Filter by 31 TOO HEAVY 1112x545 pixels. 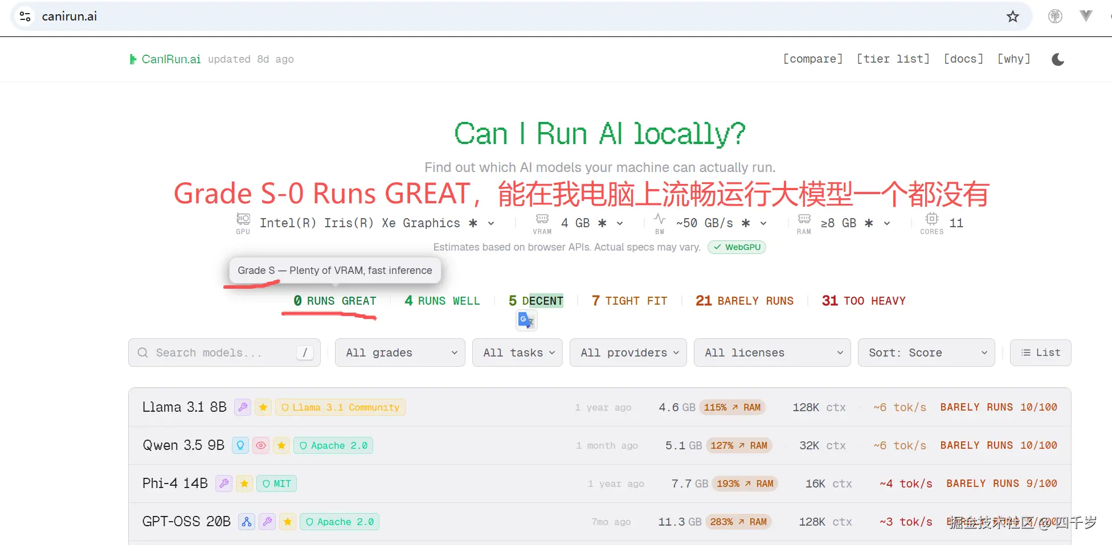point(863,301)
